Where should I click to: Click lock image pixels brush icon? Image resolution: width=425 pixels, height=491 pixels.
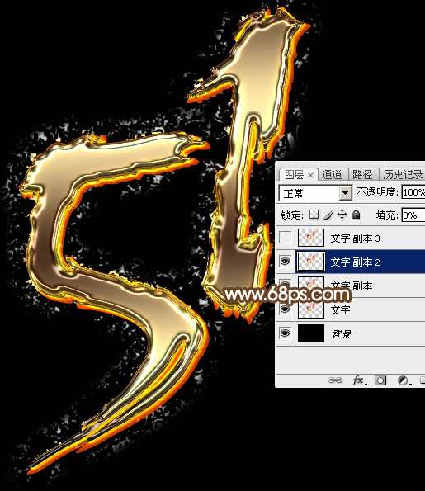328,215
